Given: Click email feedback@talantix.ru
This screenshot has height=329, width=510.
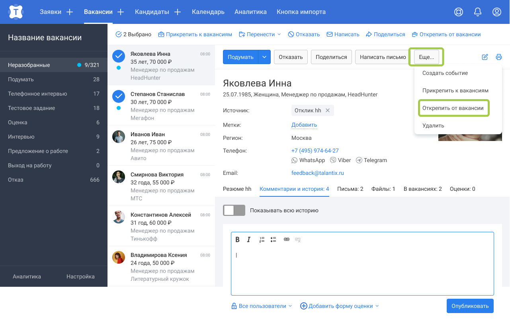Looking at the screenshot, I should pyautogui.click(x=318, y=173).
